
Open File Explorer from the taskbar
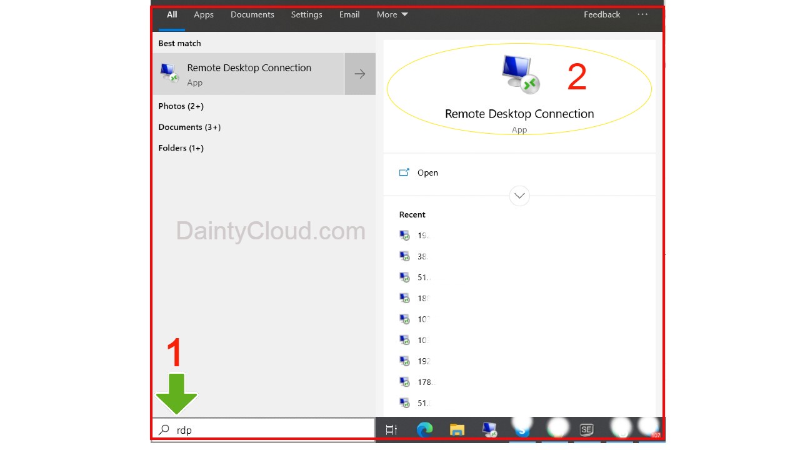[x=457, y=429]
